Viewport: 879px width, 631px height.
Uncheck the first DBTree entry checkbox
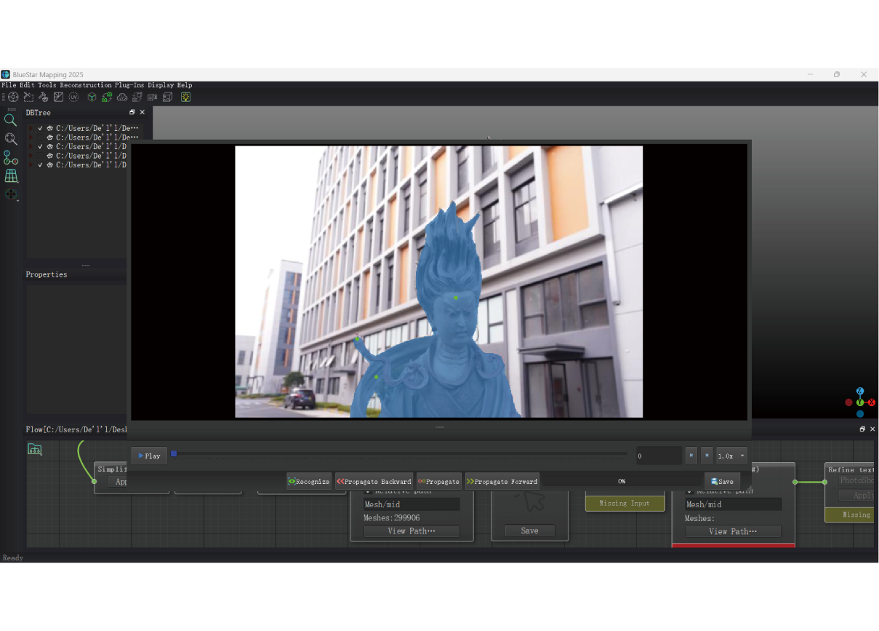[40, 128]
